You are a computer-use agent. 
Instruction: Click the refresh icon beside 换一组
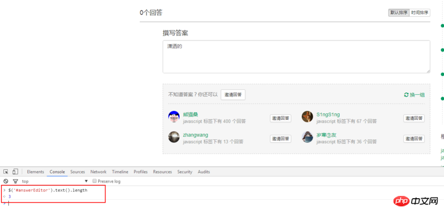406,95
